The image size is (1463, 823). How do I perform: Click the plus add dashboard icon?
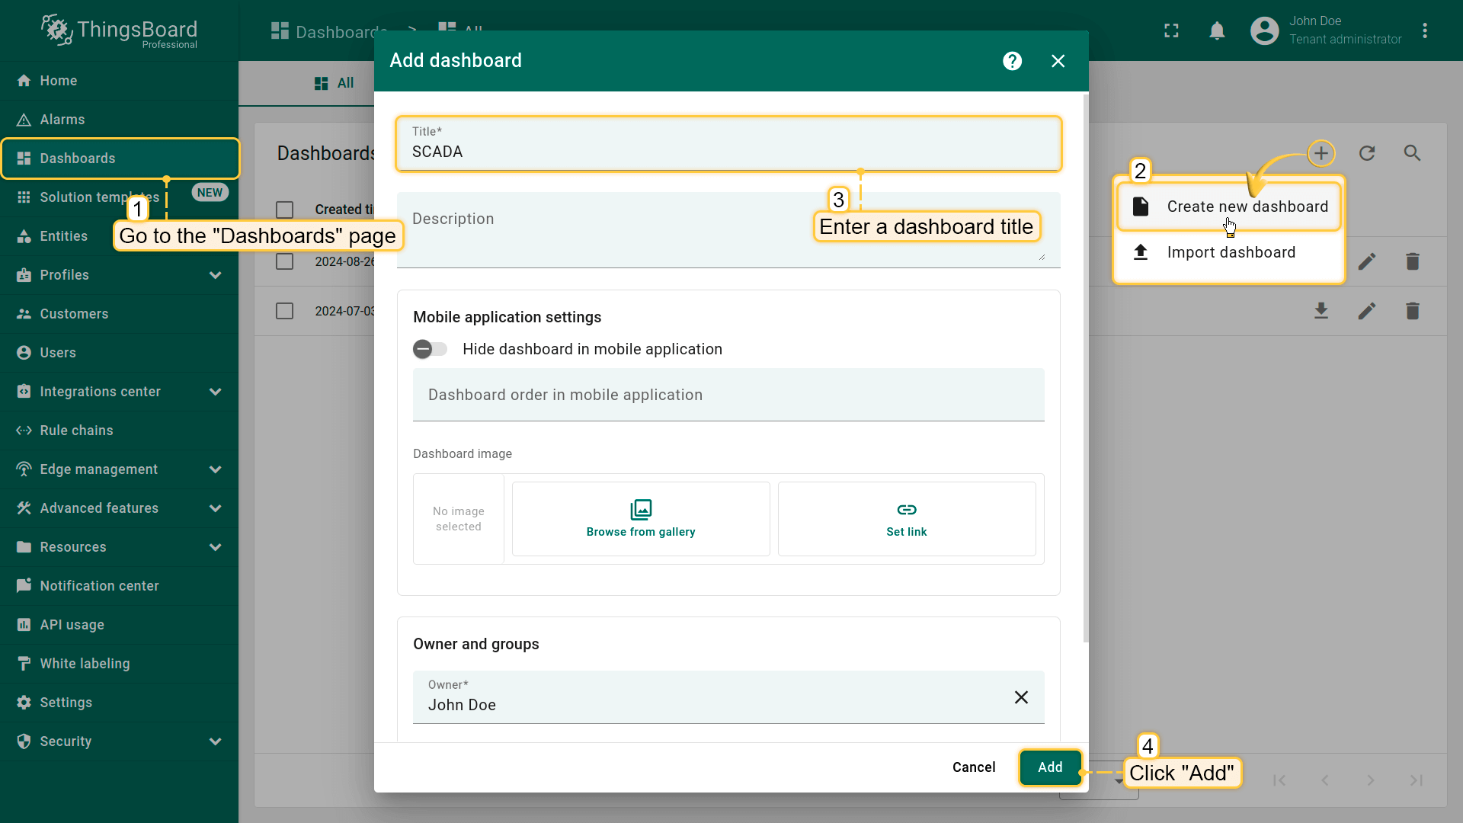click(1321, 153)
